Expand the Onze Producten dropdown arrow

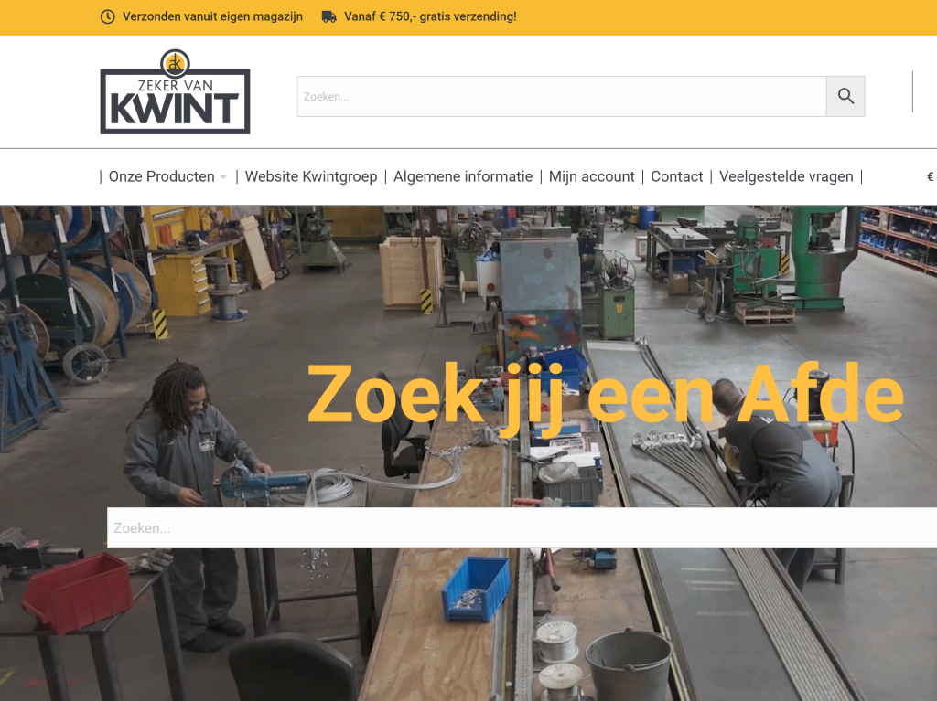pyautogui.click(x=223, y=177)
